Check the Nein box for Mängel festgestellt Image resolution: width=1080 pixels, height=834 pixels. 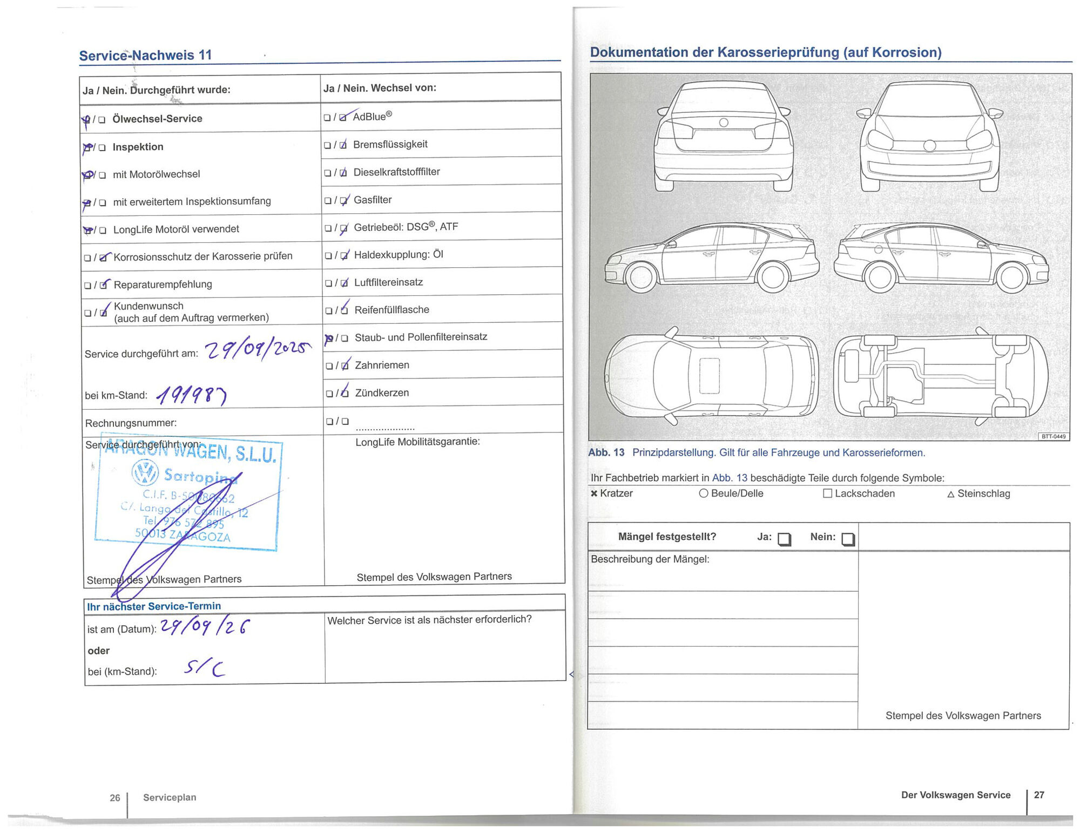[848, 539]
